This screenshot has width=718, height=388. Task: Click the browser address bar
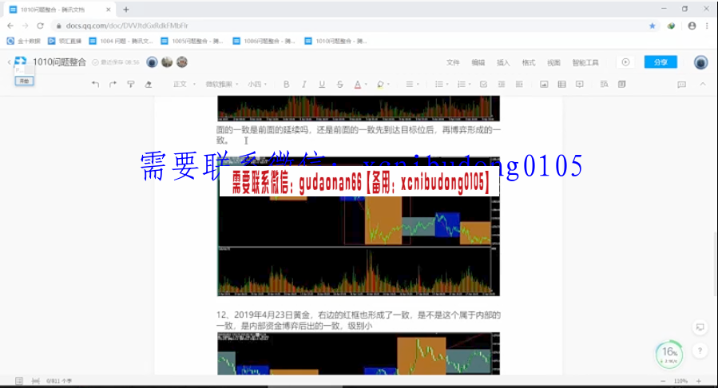coord(348,26)
